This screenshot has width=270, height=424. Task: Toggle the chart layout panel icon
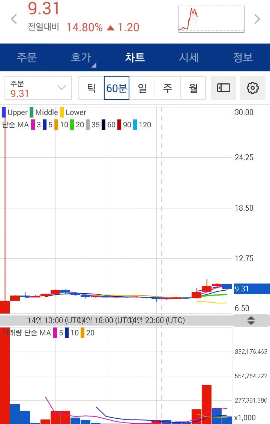click(x=223, y=88)
